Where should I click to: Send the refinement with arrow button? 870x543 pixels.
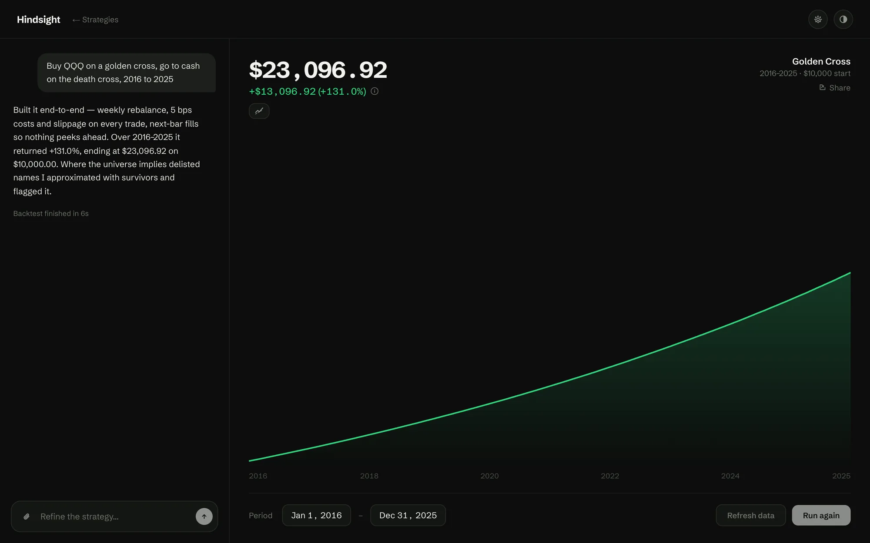tap(204, 517)
